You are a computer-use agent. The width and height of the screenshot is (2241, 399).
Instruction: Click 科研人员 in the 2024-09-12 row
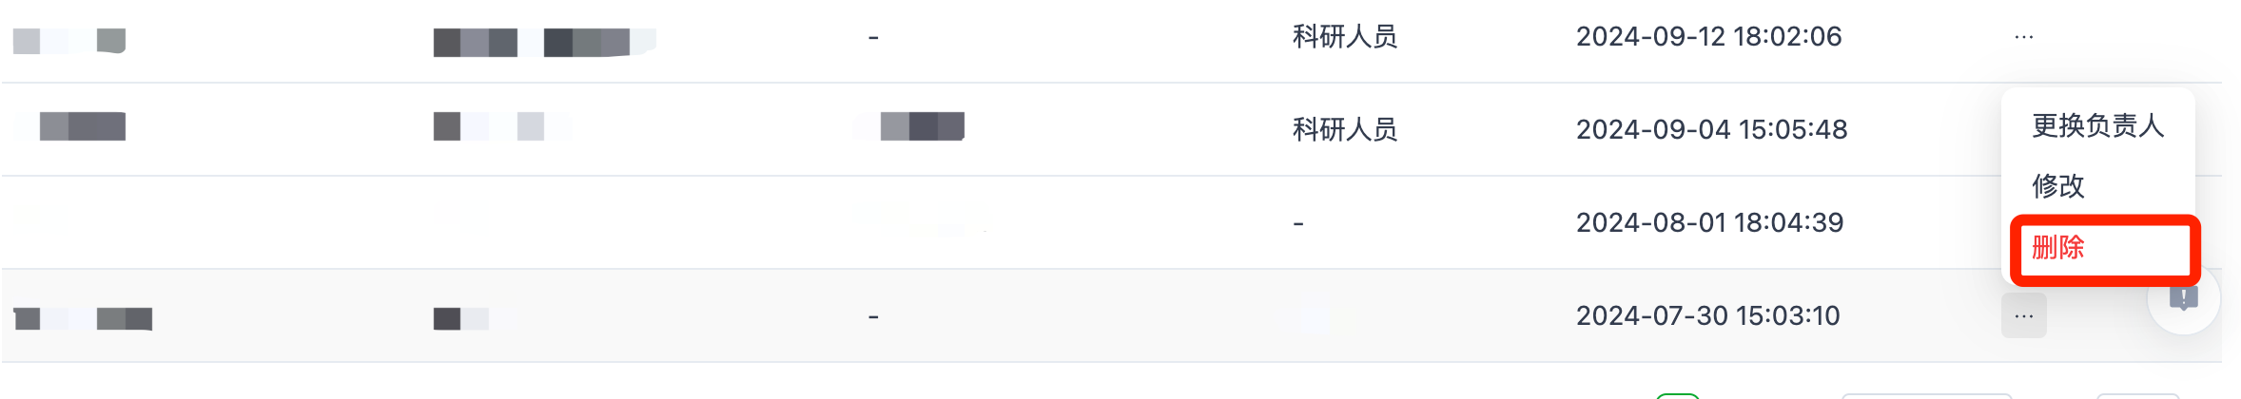(1344, 37)
